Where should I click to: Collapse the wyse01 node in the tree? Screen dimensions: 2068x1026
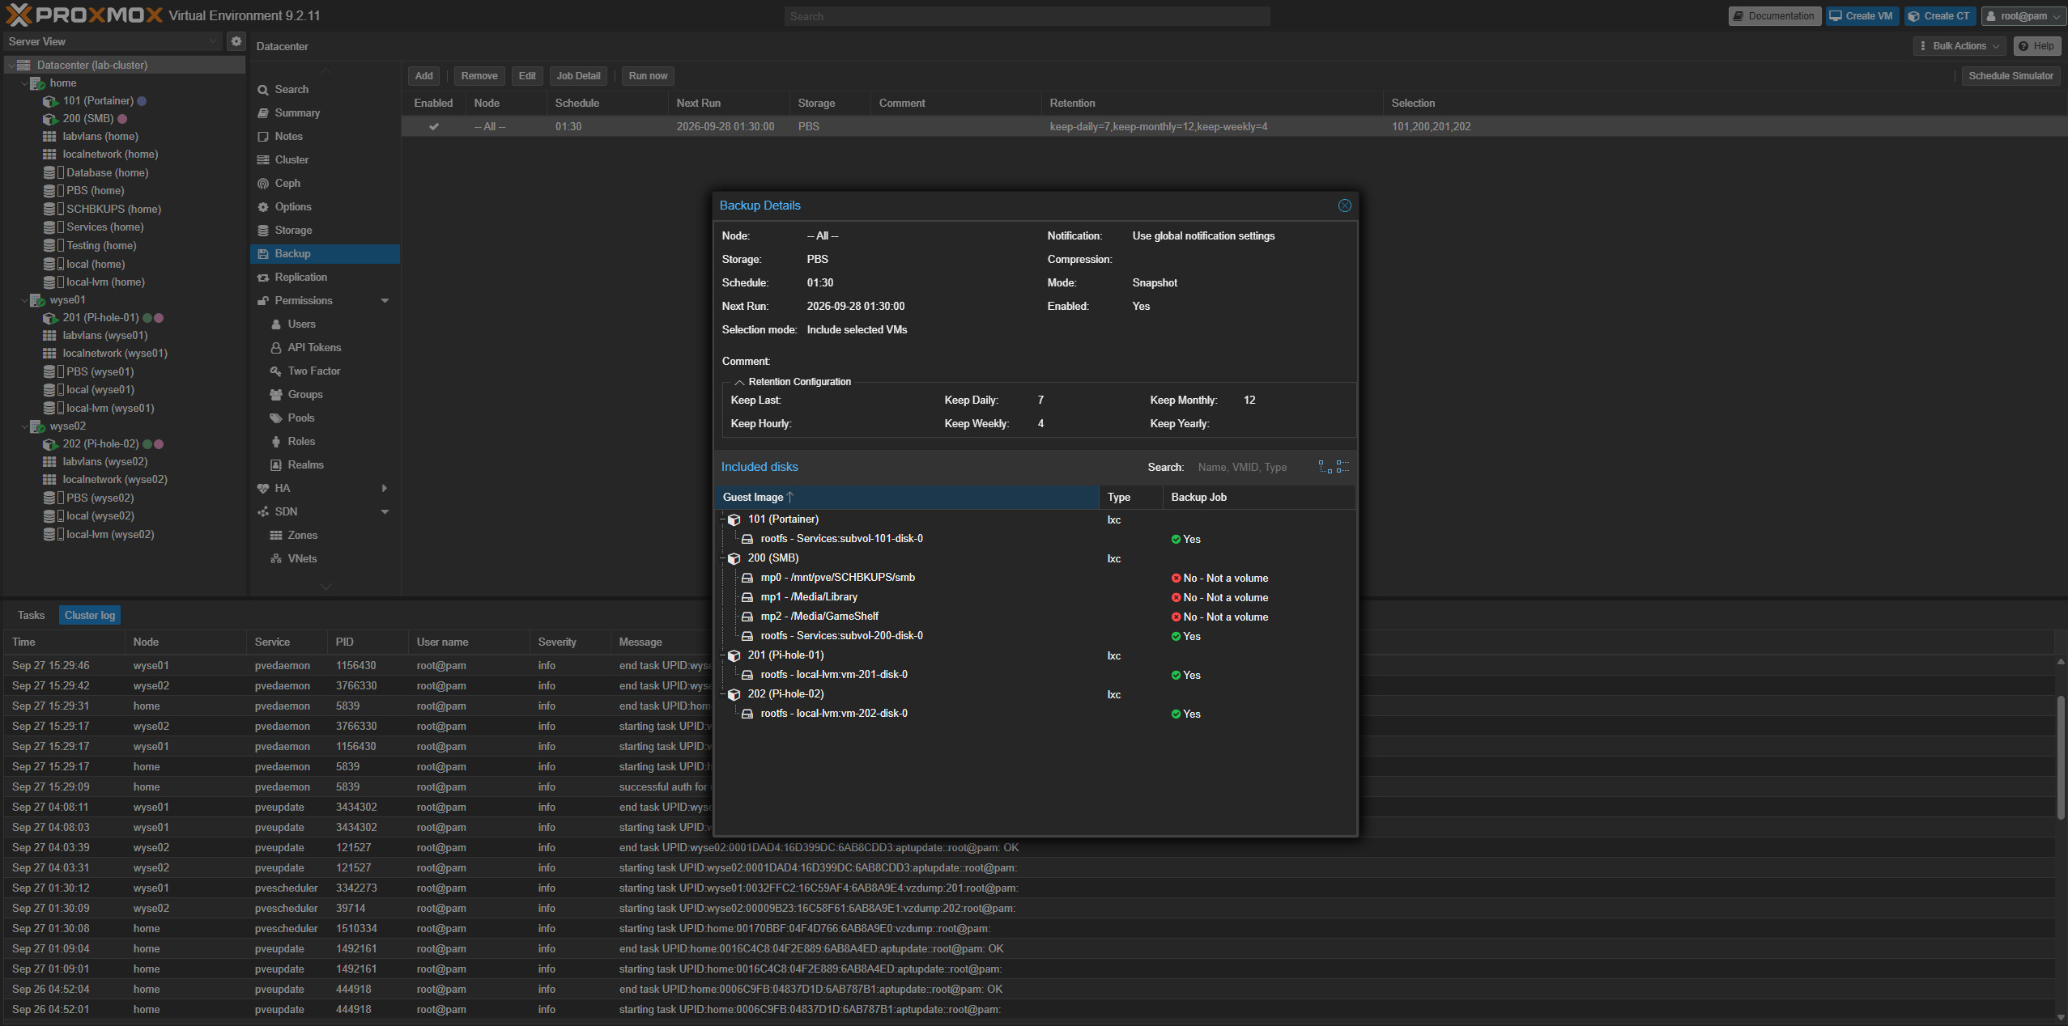coord(24,300)
